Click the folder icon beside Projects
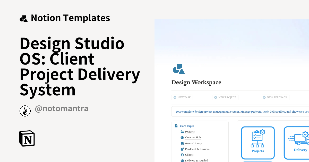 click(182, 132)
